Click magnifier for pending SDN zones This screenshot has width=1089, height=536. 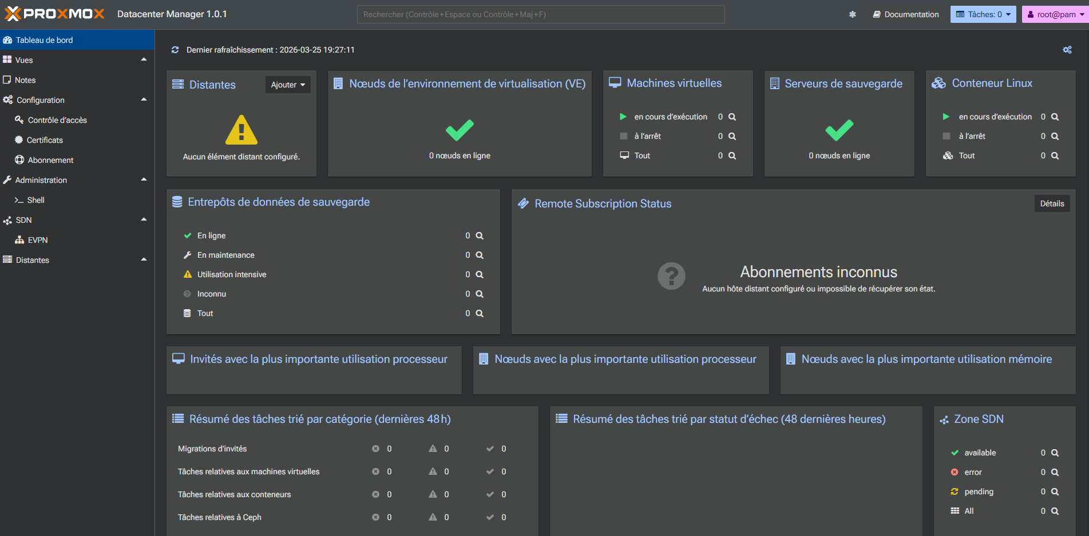pos(1055,491)
